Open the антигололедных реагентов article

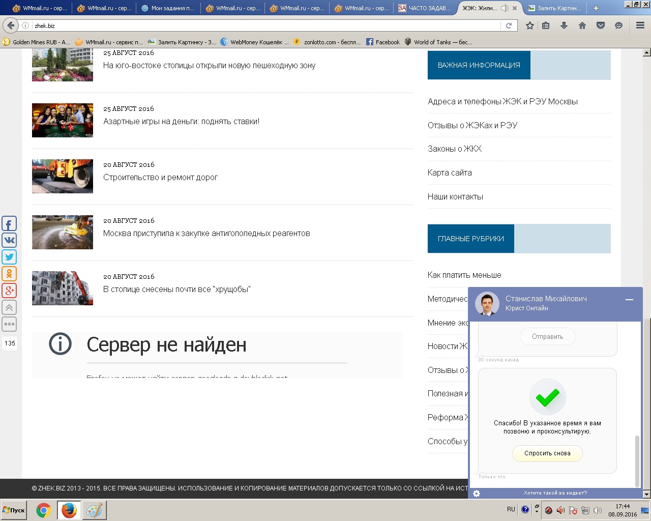point(206,234)
